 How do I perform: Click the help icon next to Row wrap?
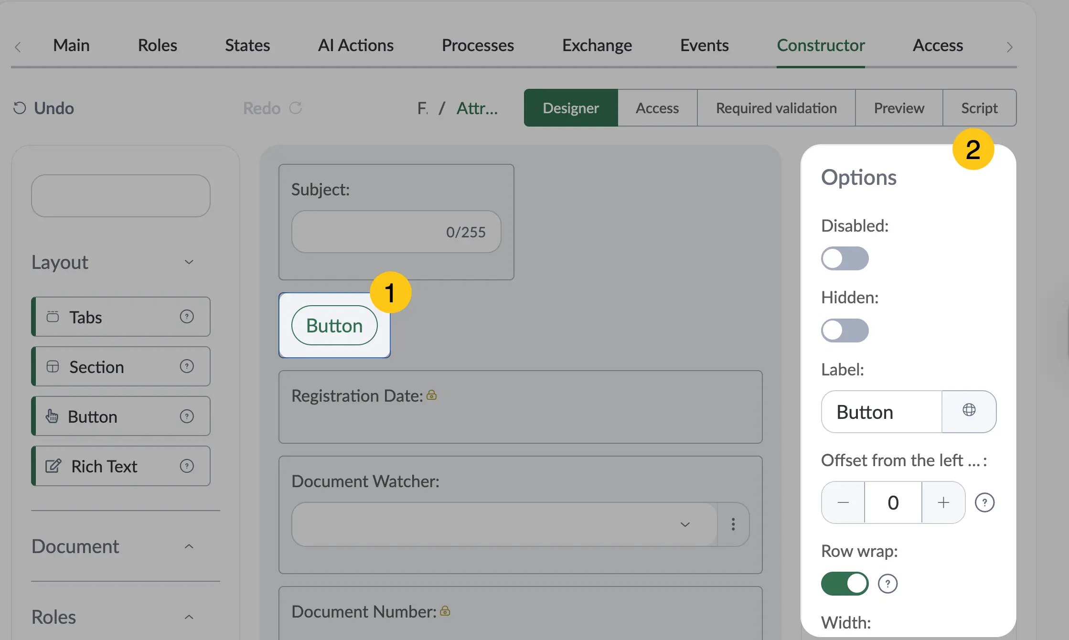(x=887, y=584)
